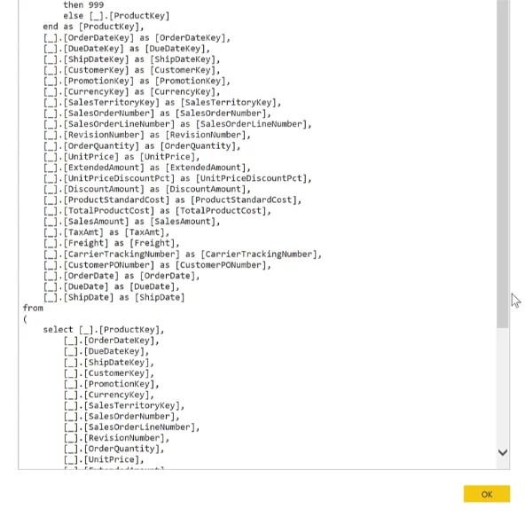Click the 'else [_].[ProductKey]' line
This screenshot has width=525, height=517.
tap(116, 16)
